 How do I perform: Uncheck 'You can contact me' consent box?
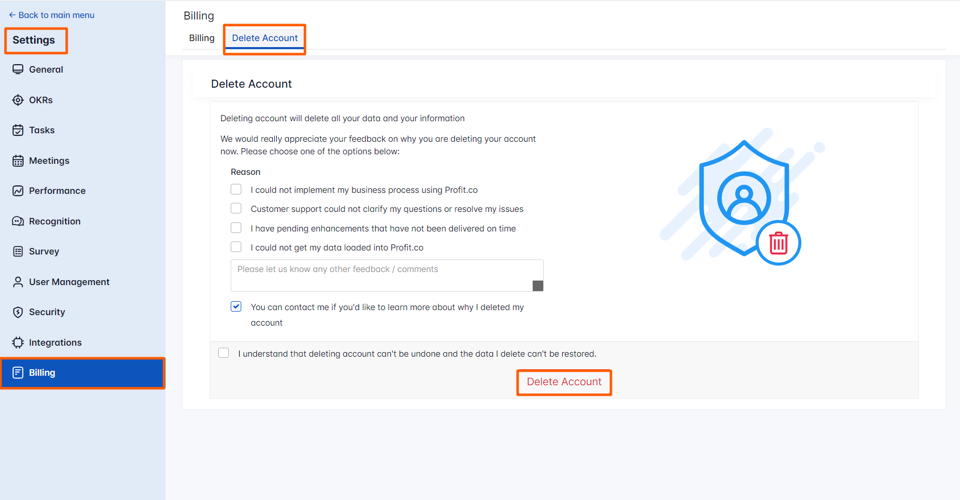click(x=236, y=306)
